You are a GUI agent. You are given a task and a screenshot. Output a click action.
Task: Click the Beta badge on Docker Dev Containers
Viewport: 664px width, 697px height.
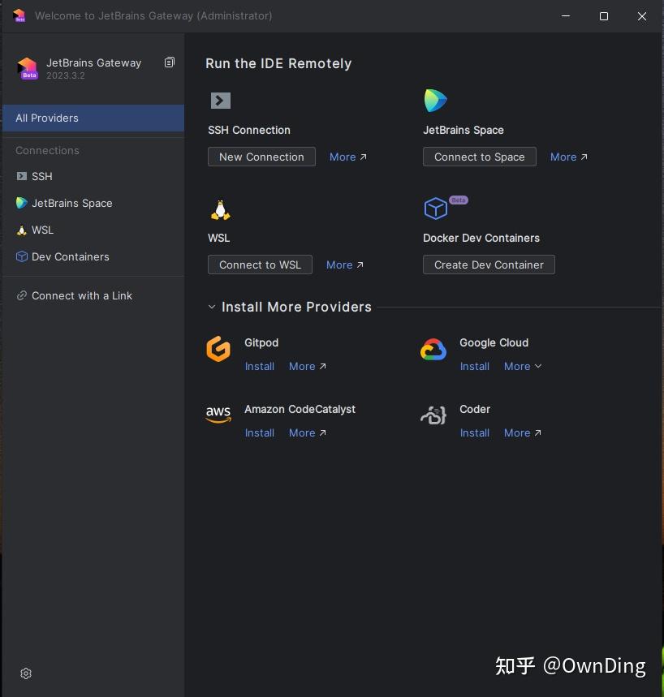(x=459, y=200)
